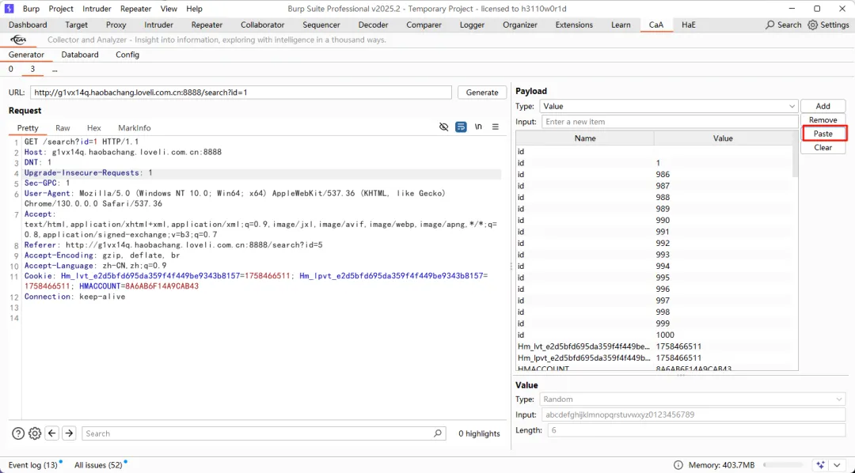The height and width of the screenshot is (473, 855).
Task: Switch to the Extensions tab
Action: point(574,25)
